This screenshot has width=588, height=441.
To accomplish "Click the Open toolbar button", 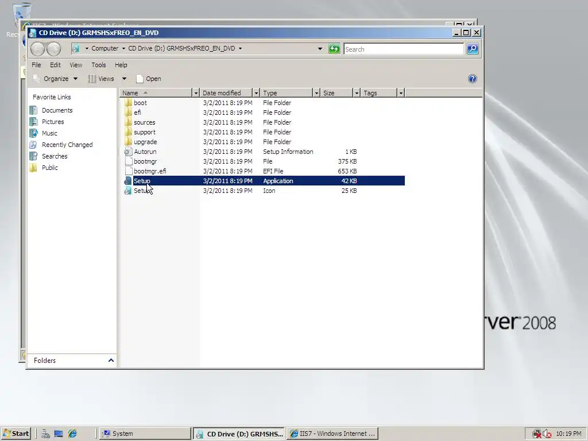I will [149, 78].
